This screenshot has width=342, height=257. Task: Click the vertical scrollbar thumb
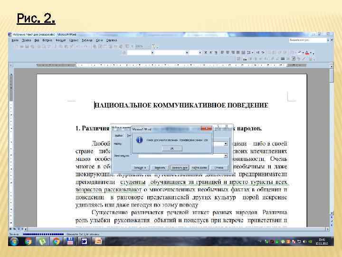coord(332,75)
